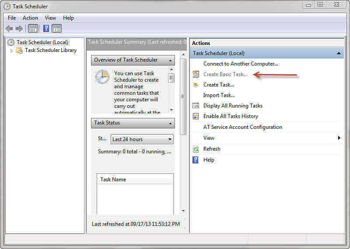Image resolution: width=350 pixels, height=249 pixels.
Task: Click the Forward arrow toolbar icon
Action: tap(19, 28)
